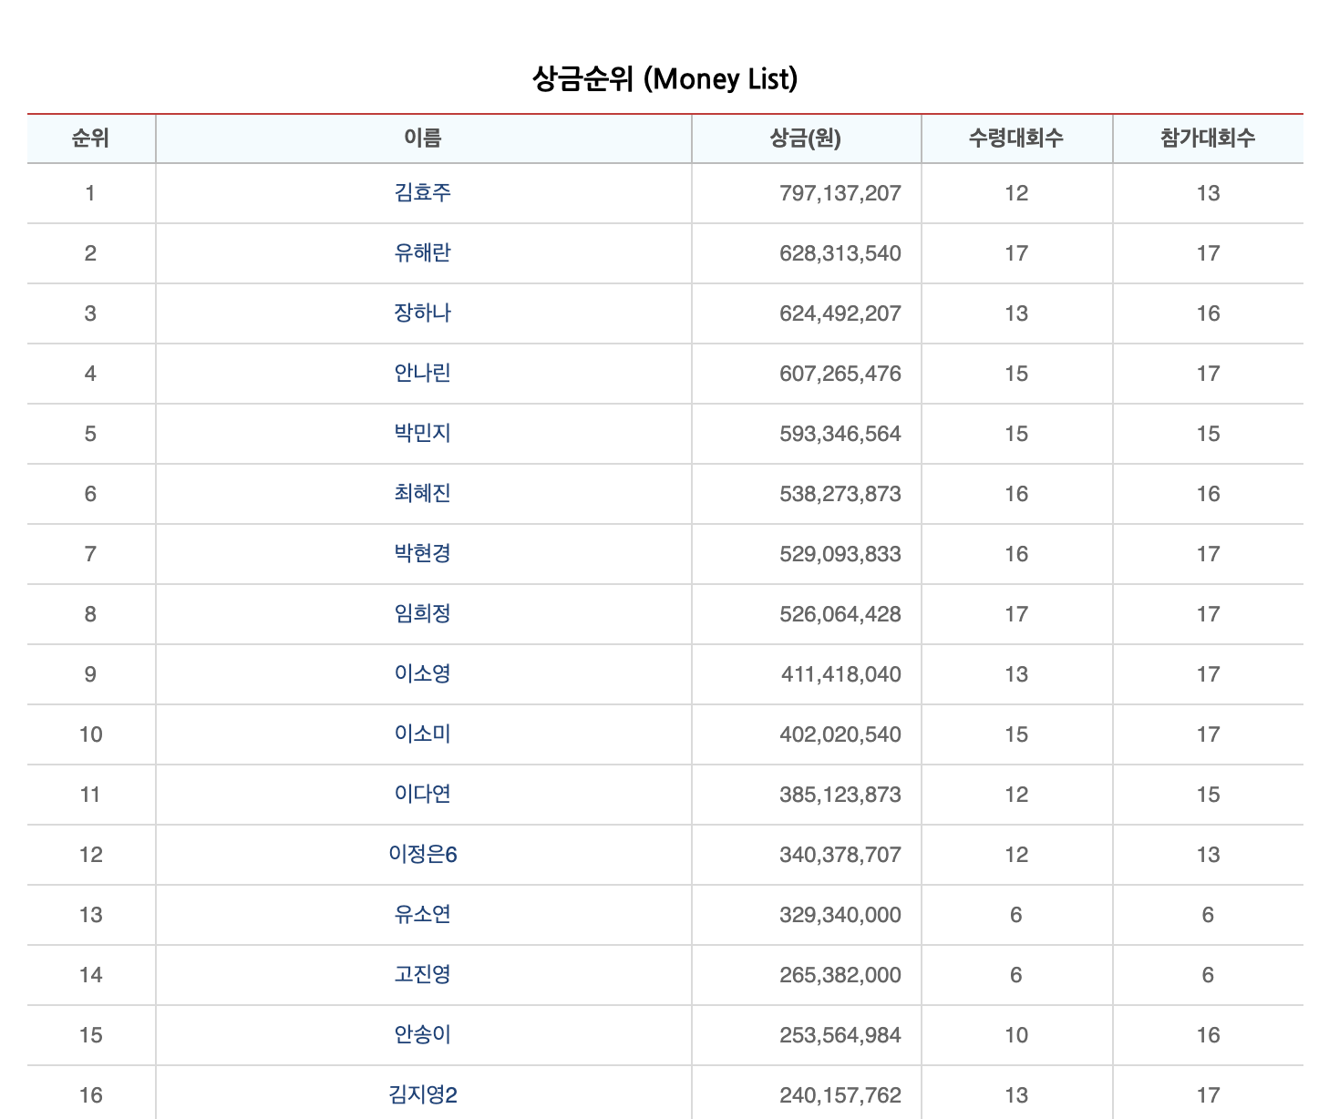Click the 상금순위 (Money List) title

tap(665, 79)
